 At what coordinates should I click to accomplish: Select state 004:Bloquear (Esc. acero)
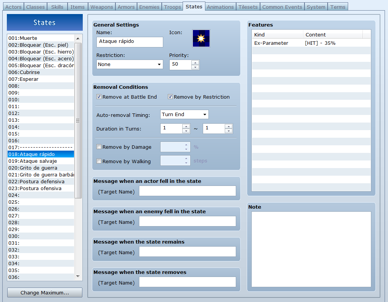[41, 59]
